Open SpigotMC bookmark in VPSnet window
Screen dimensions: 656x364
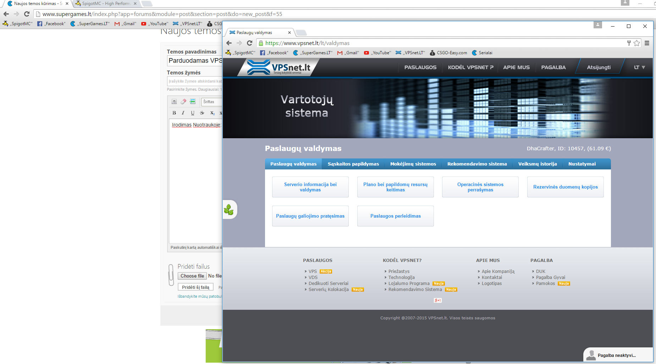tap(241, 53)
